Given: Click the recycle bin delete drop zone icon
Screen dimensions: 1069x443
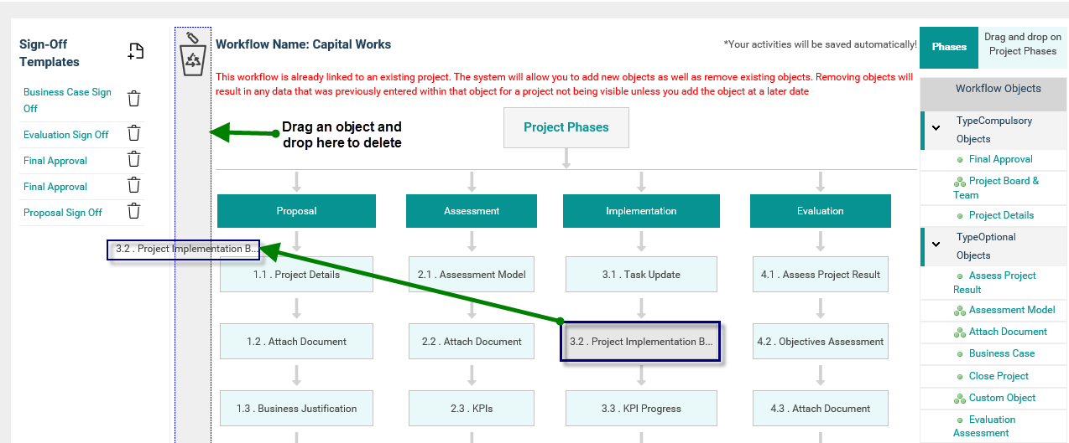Looking at the screenshot, I should 194,59.
